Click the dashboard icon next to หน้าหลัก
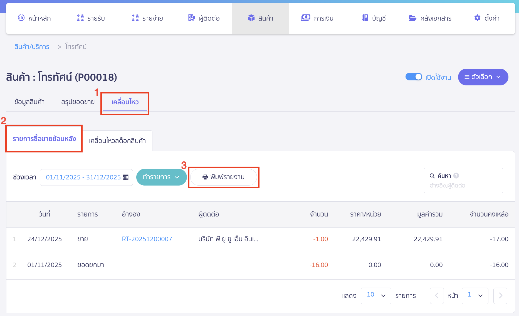This screenshot has height=316, width=519. click(21, 18)
